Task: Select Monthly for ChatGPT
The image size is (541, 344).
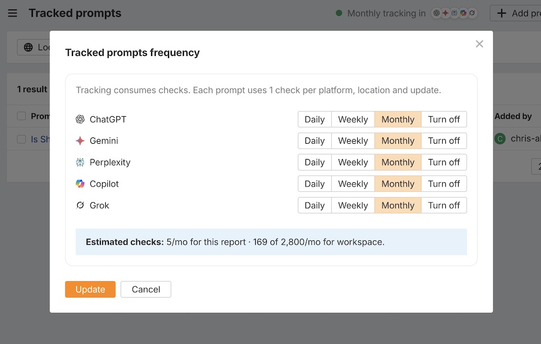Action: [x=398, y=119]
